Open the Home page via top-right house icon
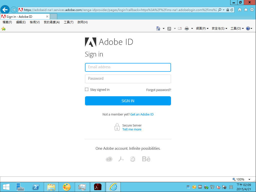Image resolution: width=256 pixels, height=192 pixels. tap(240, 10)
